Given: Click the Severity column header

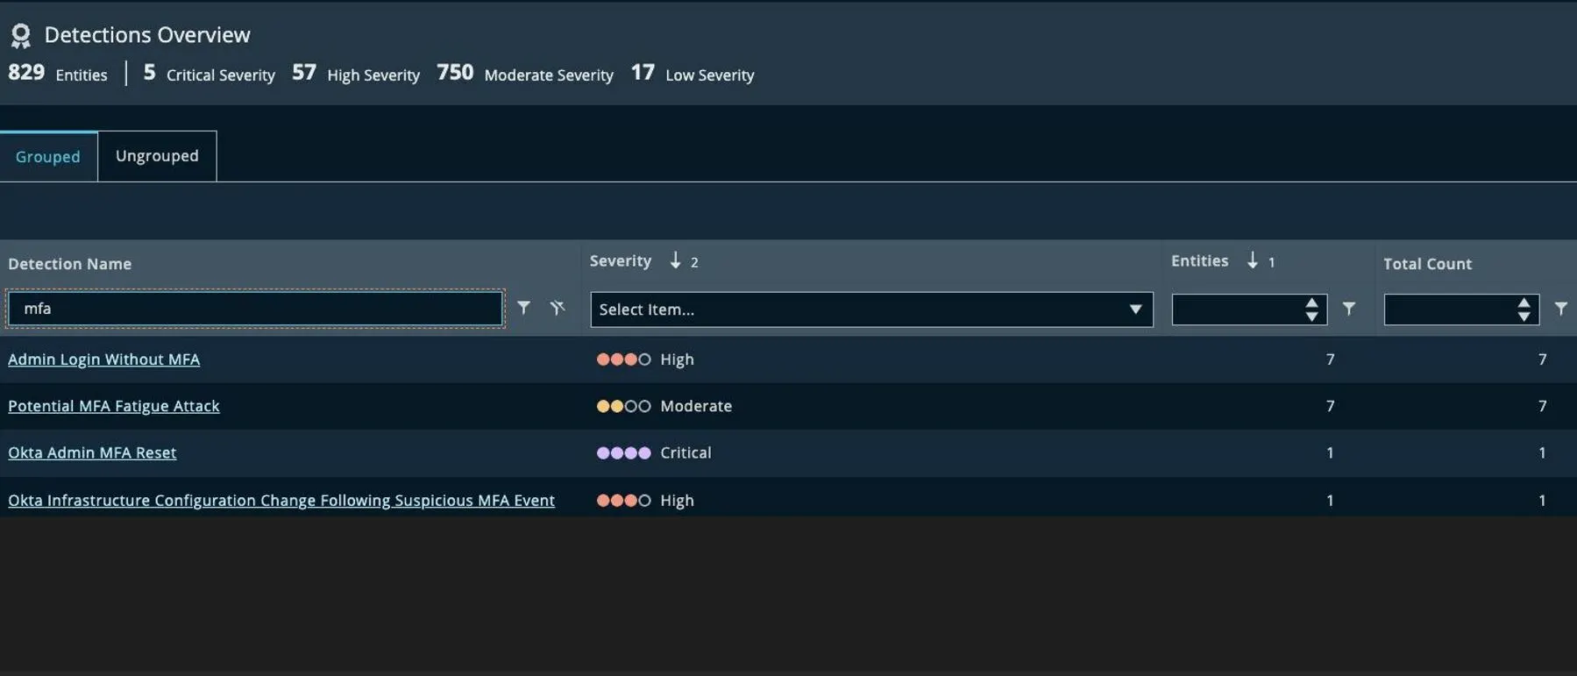Looking at the screenshot, I should click(x=621, y=261).
